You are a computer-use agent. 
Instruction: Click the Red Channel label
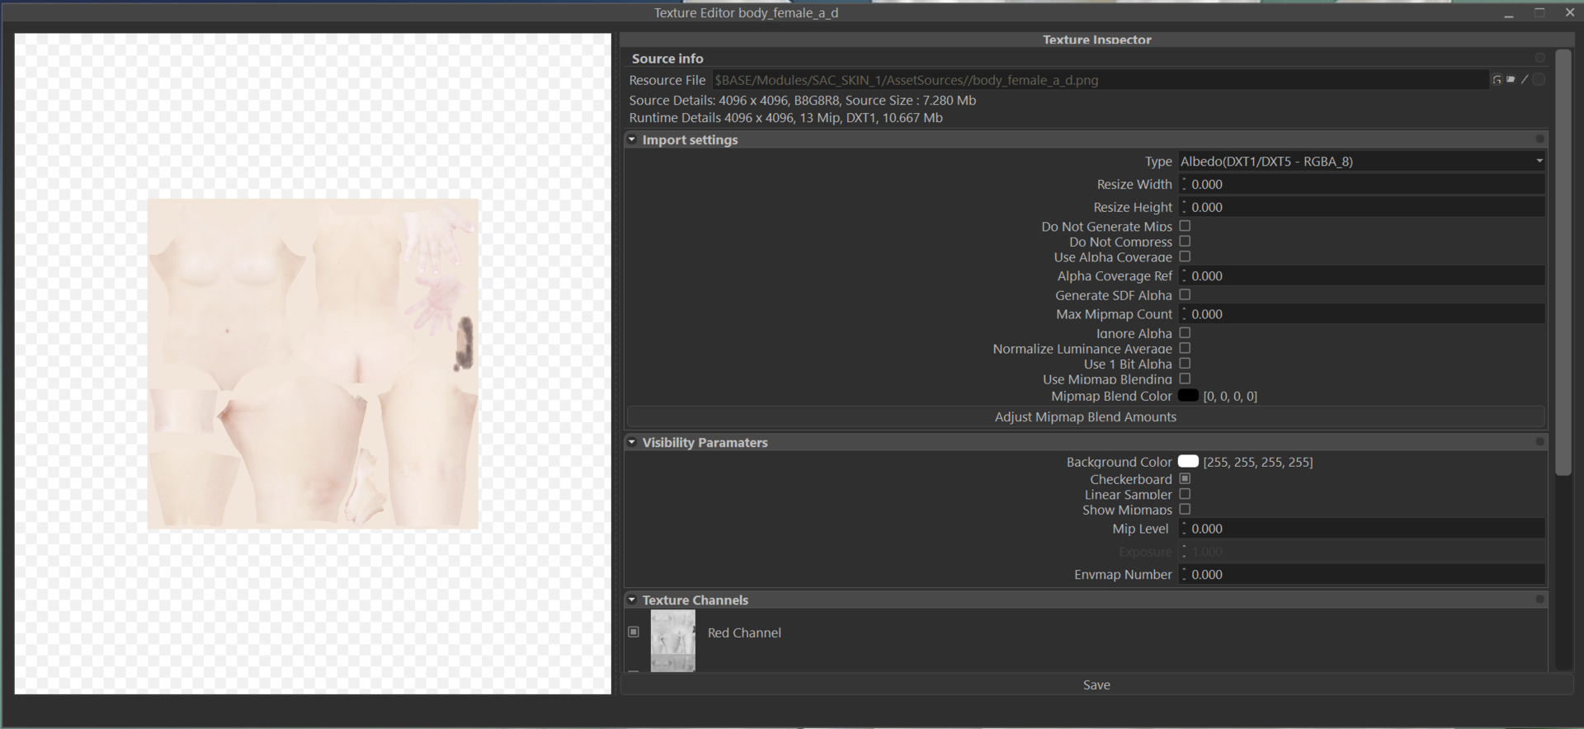coord(744,633)
